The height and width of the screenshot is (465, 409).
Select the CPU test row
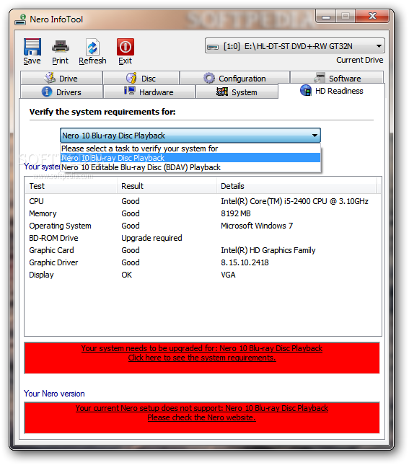click(203, 201)
